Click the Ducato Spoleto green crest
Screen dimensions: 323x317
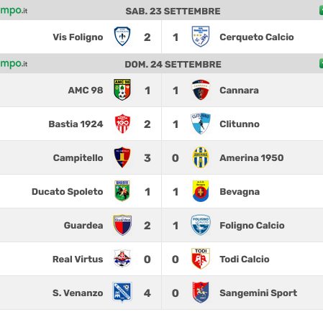[122, 191]
